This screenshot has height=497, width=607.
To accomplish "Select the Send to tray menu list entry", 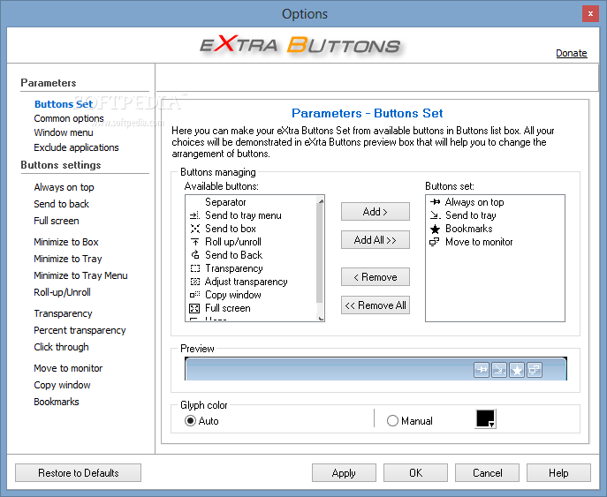I will coord(243,215).
